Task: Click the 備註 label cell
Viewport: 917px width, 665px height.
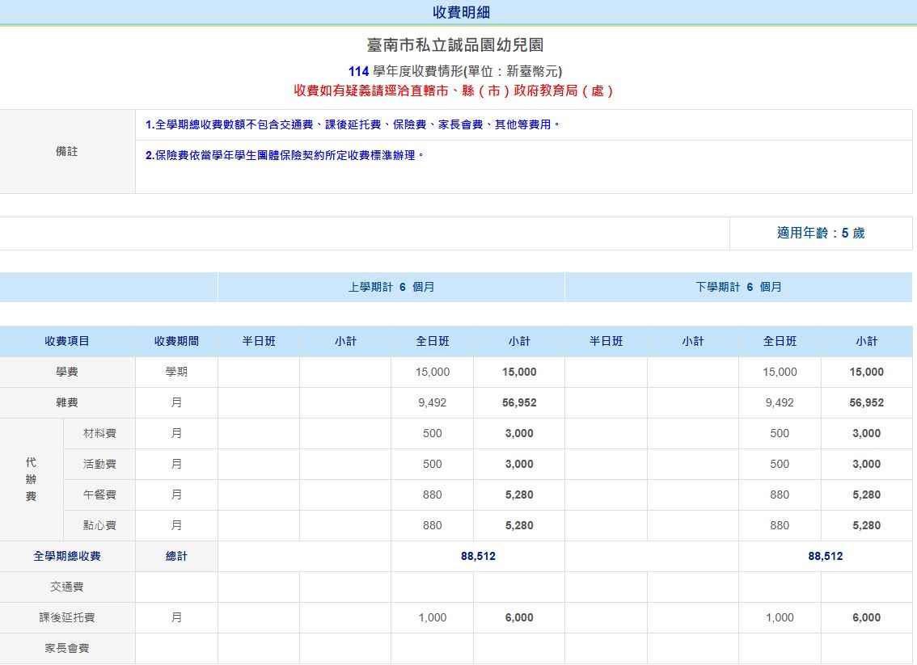Action: (68, 150)
